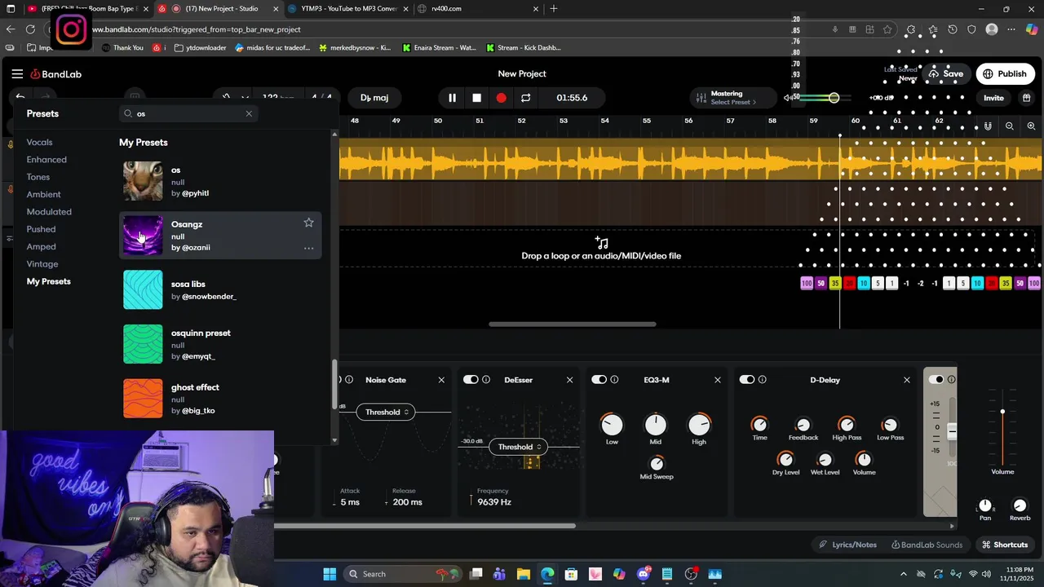Open Noise Gate info icon
This screenshot has height=587, width=1044.
349,380
